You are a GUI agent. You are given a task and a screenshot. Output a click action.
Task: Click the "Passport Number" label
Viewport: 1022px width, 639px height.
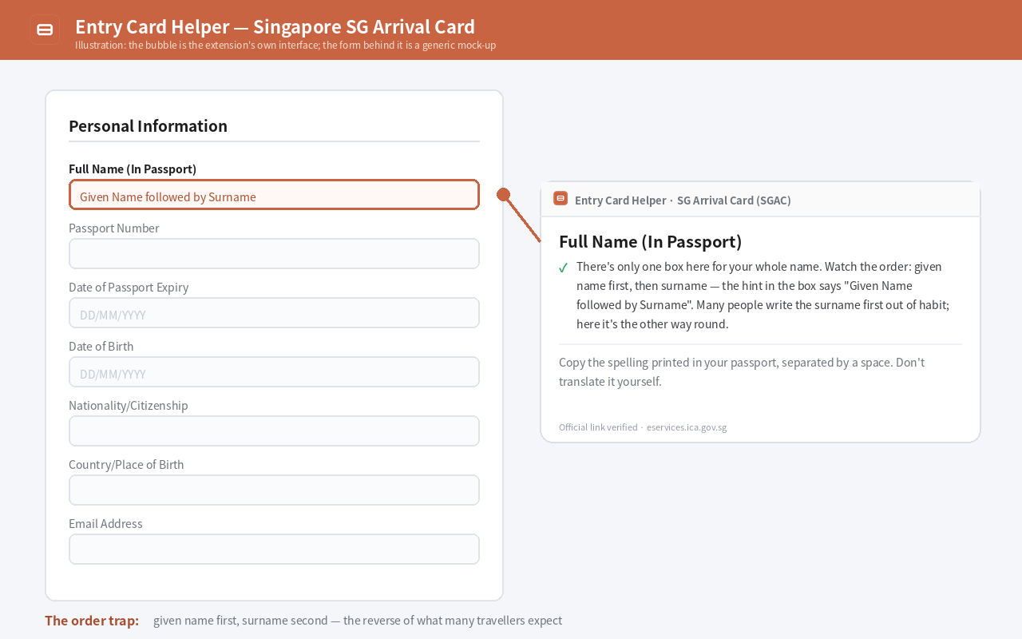coord(114,228)
